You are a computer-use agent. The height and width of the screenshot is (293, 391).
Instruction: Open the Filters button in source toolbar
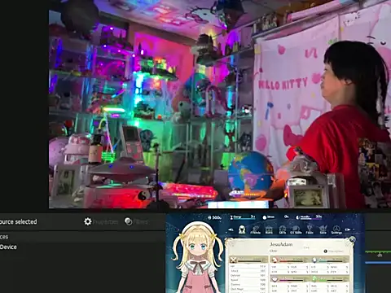(136, 221)
